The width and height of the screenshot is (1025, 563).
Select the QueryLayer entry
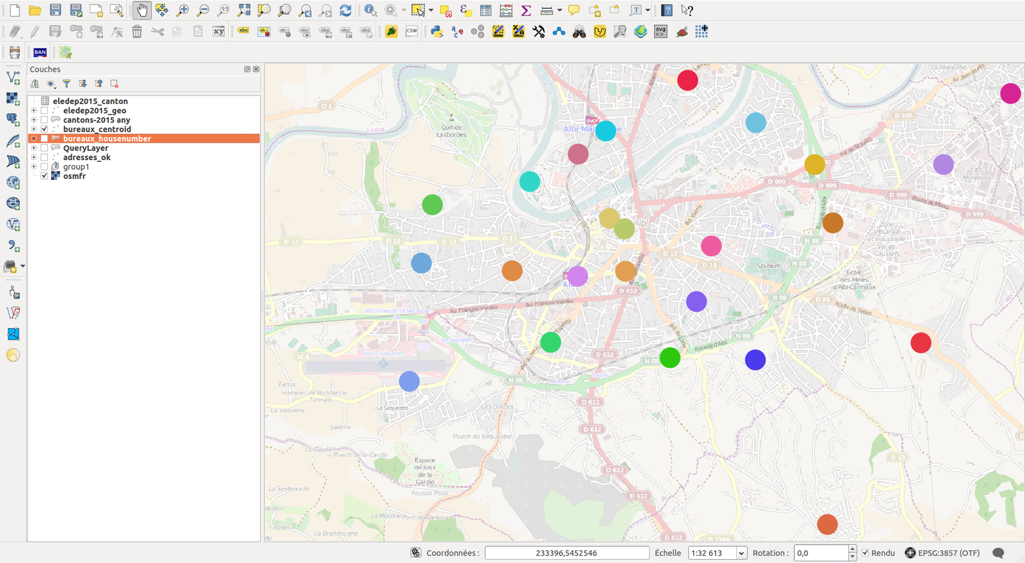(85, 148)
